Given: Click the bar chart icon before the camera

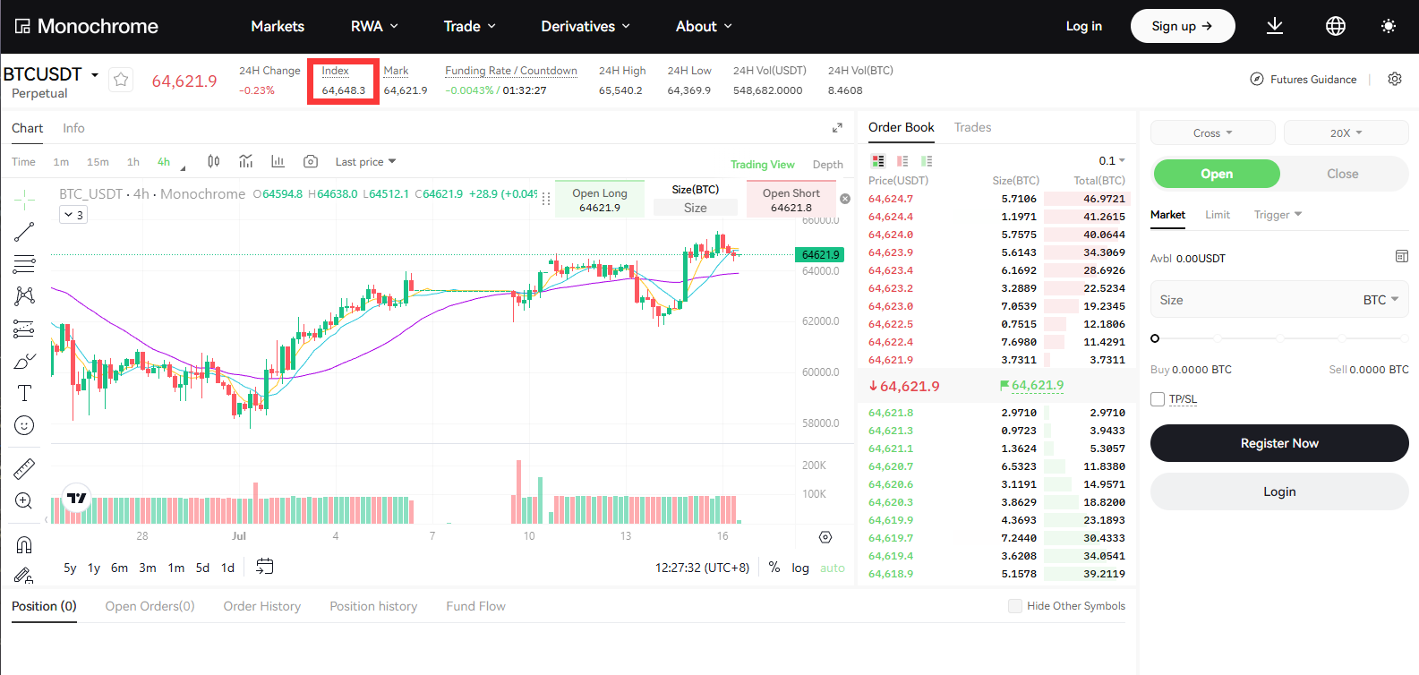Looking at the screenshot, I should 278,161.
